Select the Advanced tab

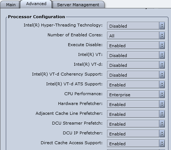pyautogui.click(x=36, y=4)
